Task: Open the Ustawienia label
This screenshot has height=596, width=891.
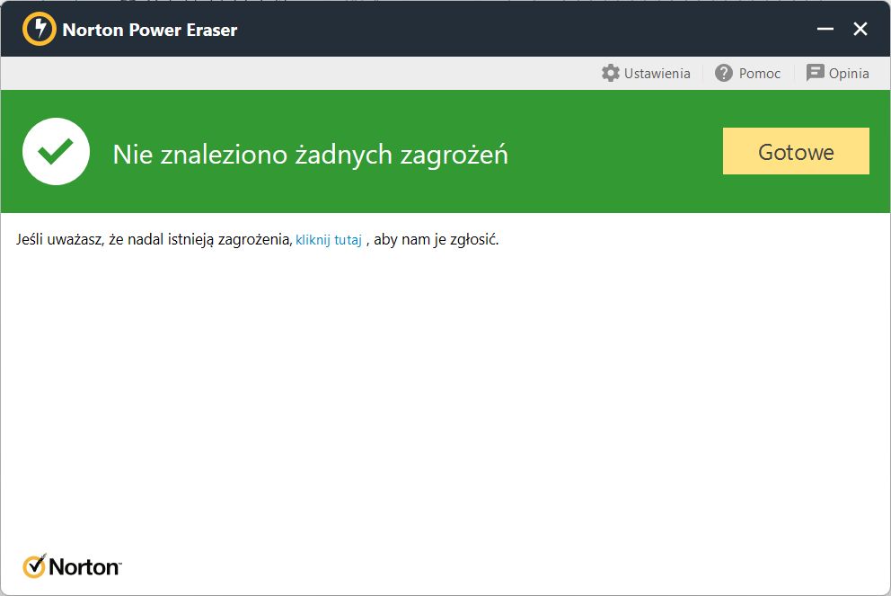Action: pyautogui.click(x=657, y=74)
